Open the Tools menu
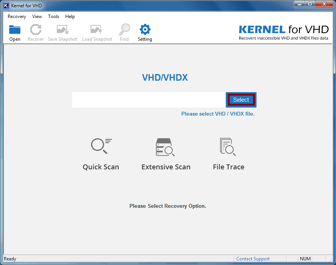Screen dimensions: 336x265 [54, 17]
